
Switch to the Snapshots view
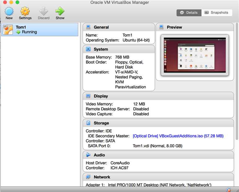(x=217, y=13)
